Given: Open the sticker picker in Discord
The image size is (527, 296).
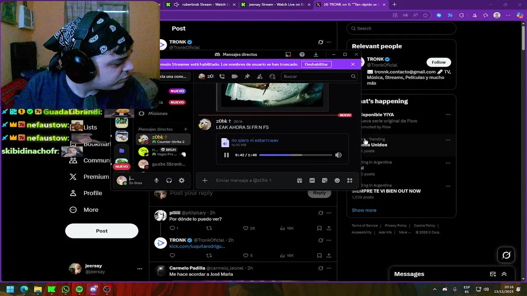Looking at the screenshot, I should point(324,180).
